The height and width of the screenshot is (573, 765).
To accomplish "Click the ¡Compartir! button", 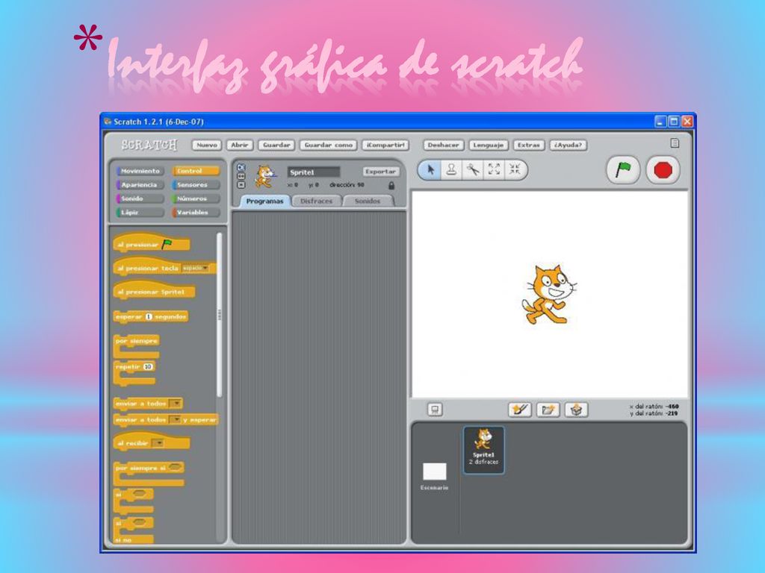I will 385,145.
